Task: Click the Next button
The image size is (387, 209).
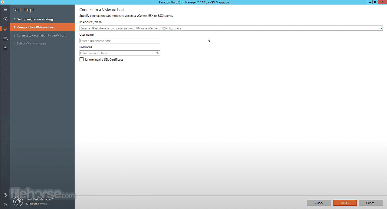Action: tap(345, 203)
